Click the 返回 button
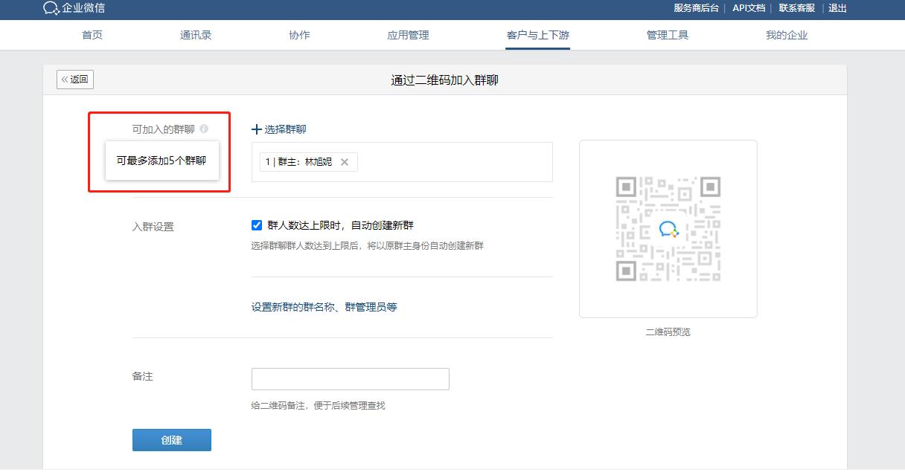The width and height of the screenshot is (905, 472). (x=74, y=79)
